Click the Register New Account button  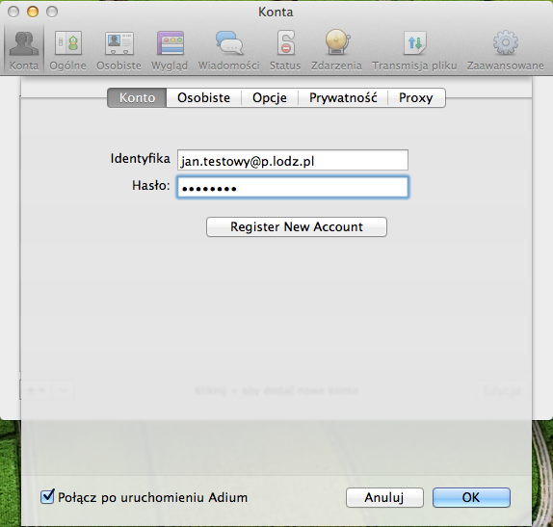[x=297, y=226]
